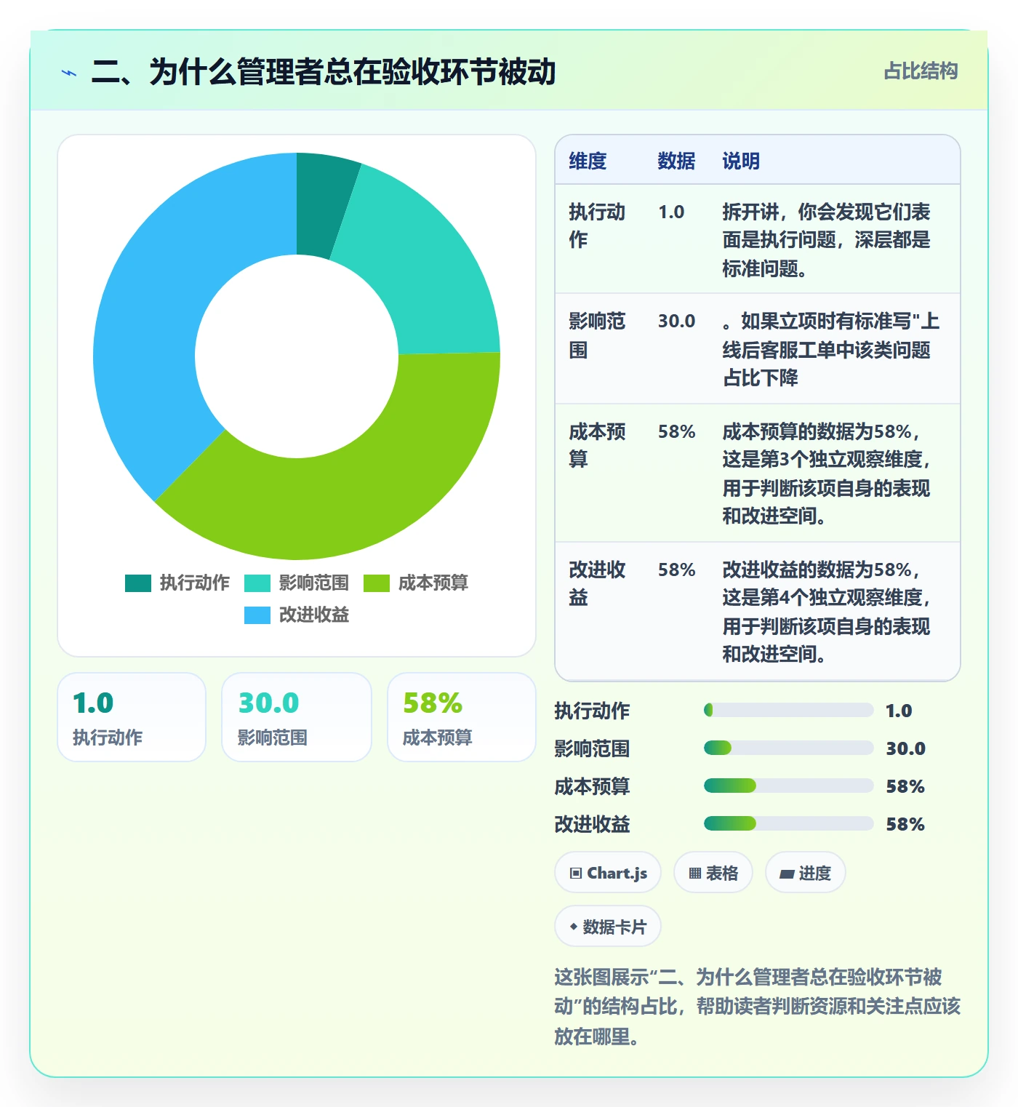
Task: Click the description 改进收益的数据为58%
Action: point(827,612)
